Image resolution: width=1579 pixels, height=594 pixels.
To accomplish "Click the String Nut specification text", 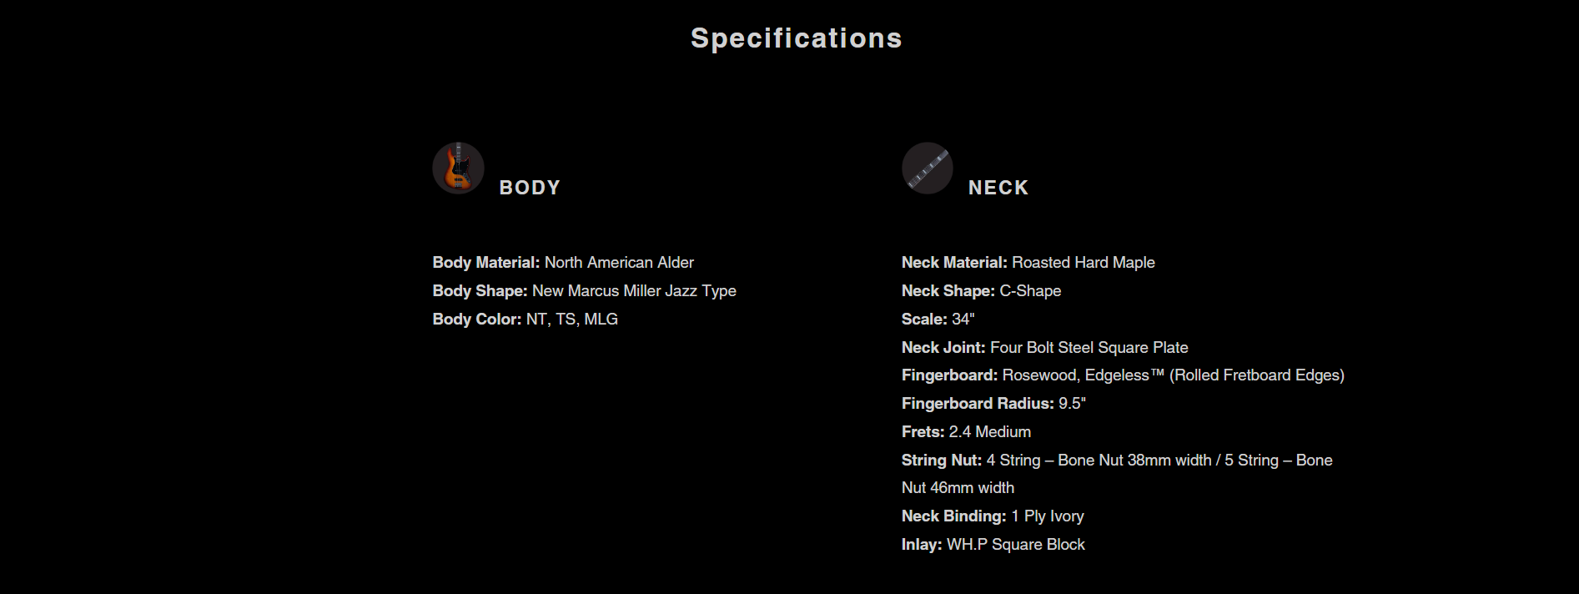I will [x=1116, y=461].
